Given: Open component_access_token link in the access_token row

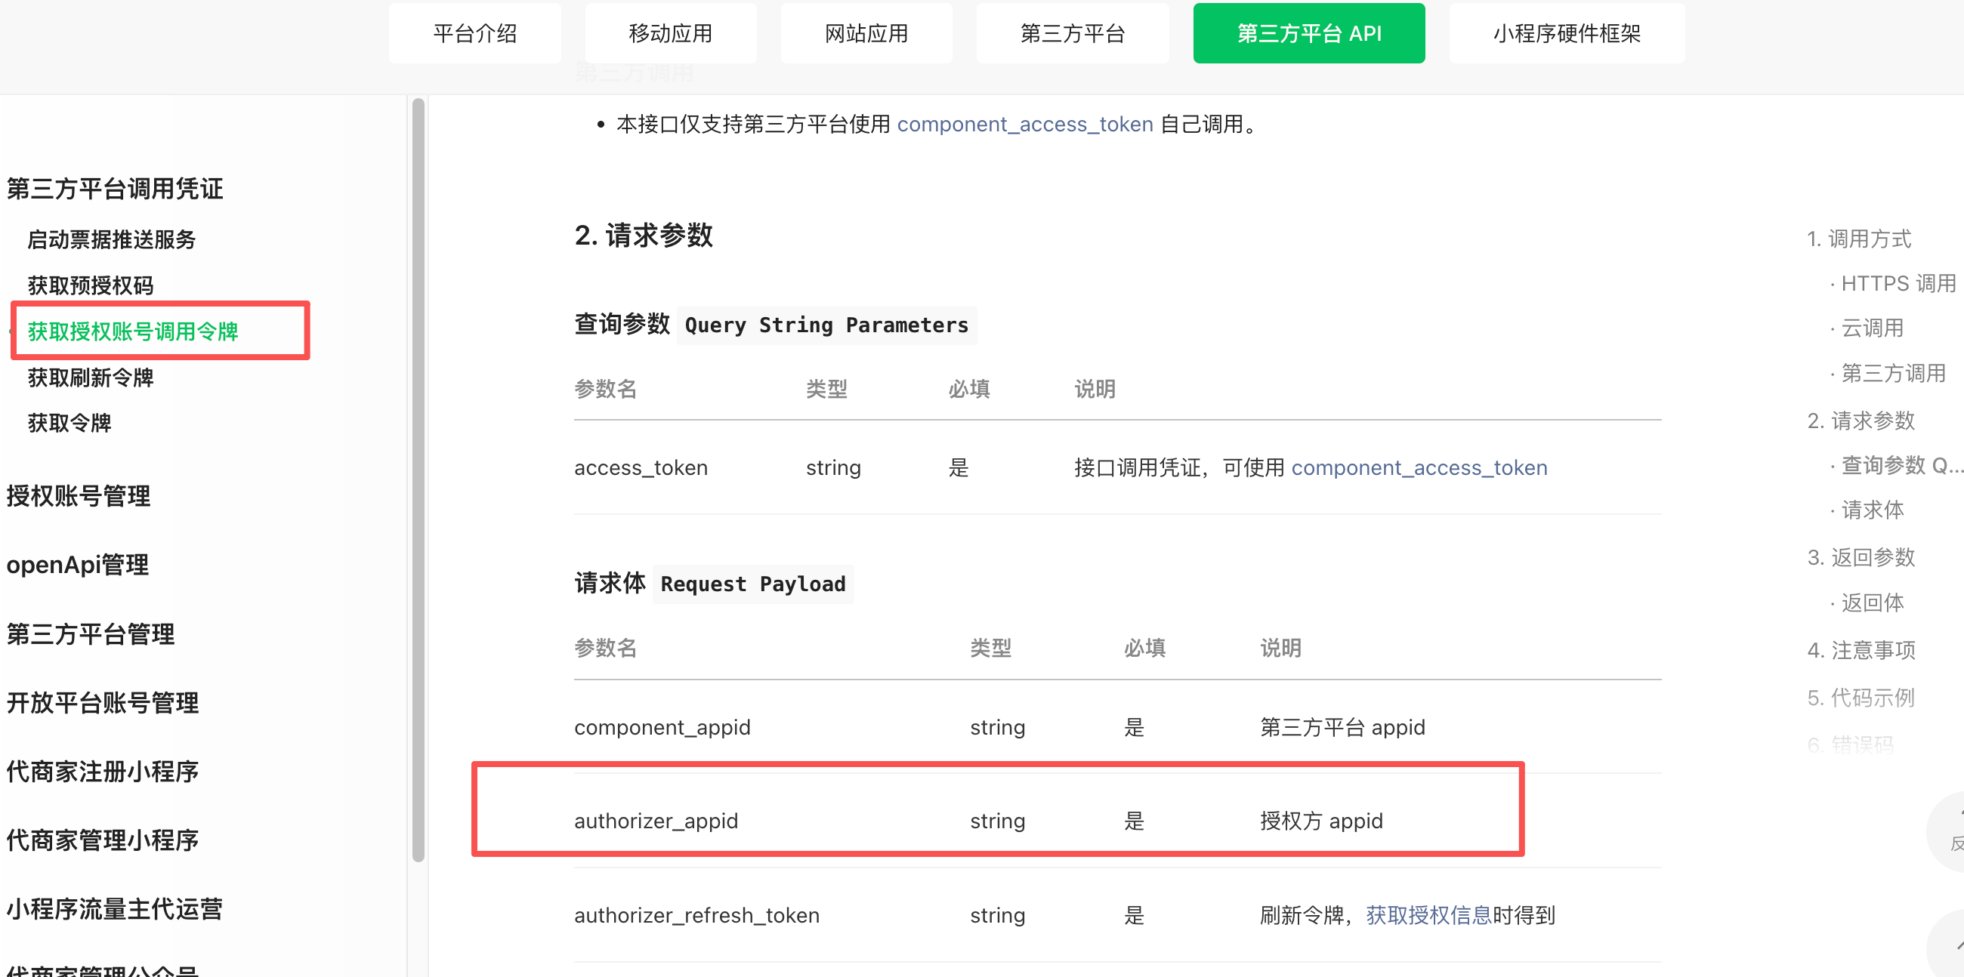Looking at the screenshot, I should point(1418,467).
